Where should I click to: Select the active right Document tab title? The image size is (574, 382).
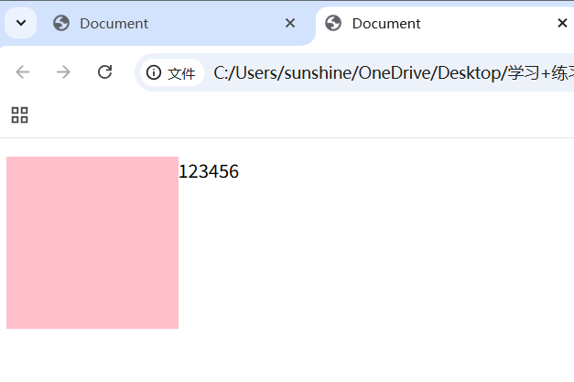coord(386,24)
